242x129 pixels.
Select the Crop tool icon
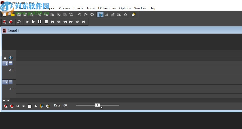[x=71, y=15]
